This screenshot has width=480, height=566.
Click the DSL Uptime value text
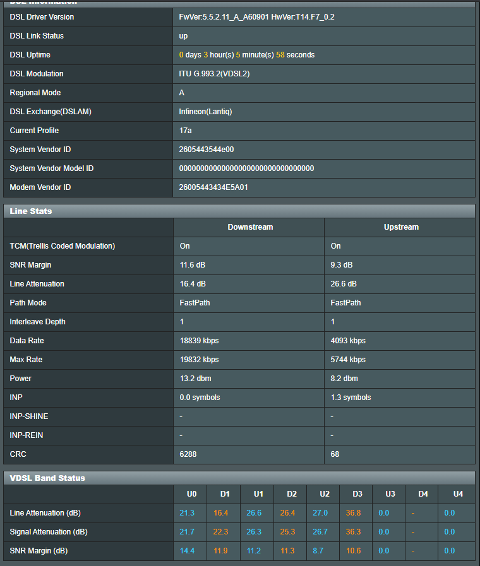pyautogui.click(x=246, y=55)
